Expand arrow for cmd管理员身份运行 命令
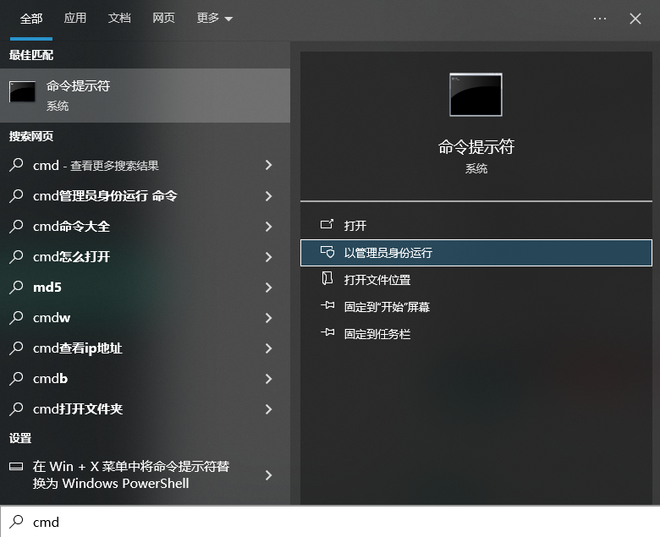This screenshot has height=537, width=660. 268,196
